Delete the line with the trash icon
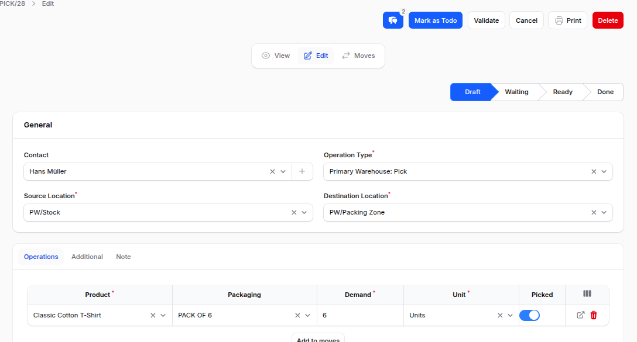This screenshot has width=637, height=342. tap(594, 315)
